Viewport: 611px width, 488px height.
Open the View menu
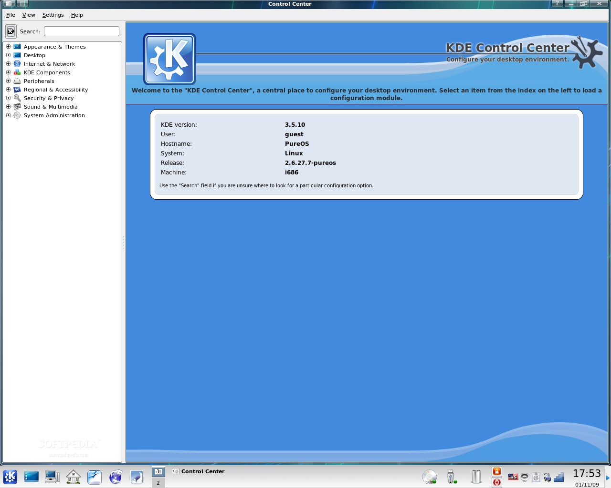[x=29, y=15]
